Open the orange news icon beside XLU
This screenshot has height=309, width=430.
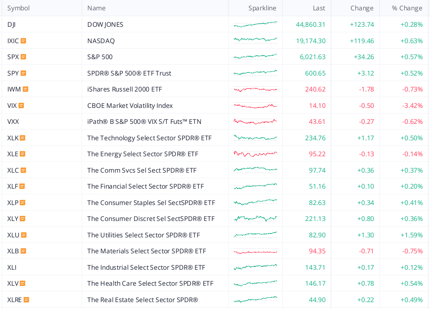pos(24,235)
